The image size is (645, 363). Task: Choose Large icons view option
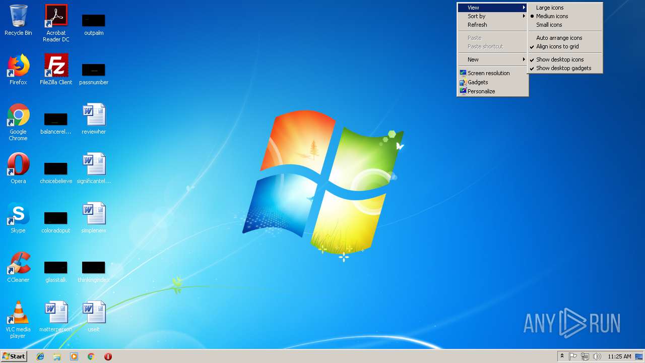pyautogui.click(x=565, y=8)
